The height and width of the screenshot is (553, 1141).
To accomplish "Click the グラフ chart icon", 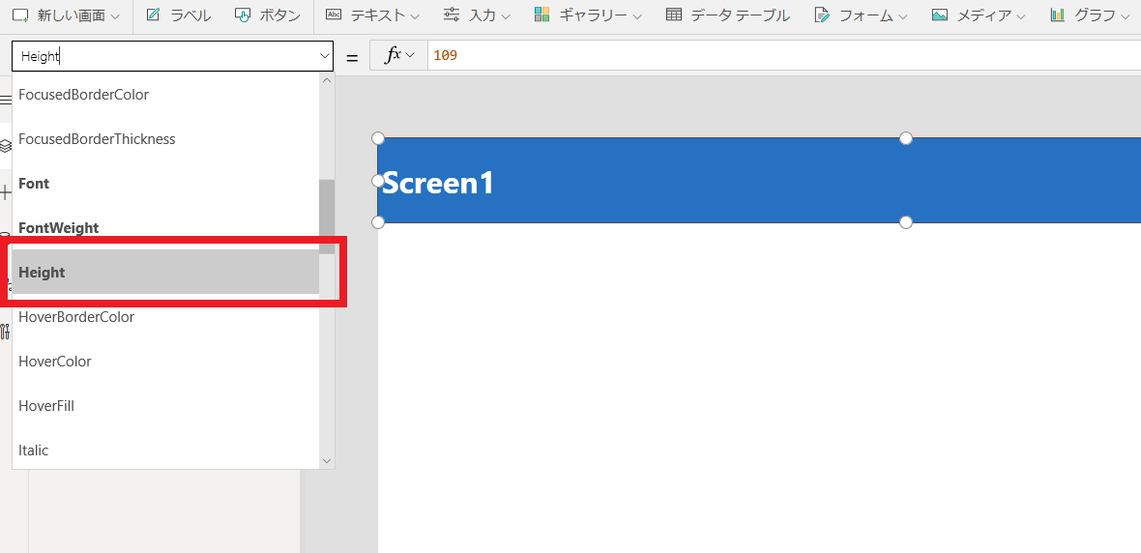I will click(x=1057, y=15).
